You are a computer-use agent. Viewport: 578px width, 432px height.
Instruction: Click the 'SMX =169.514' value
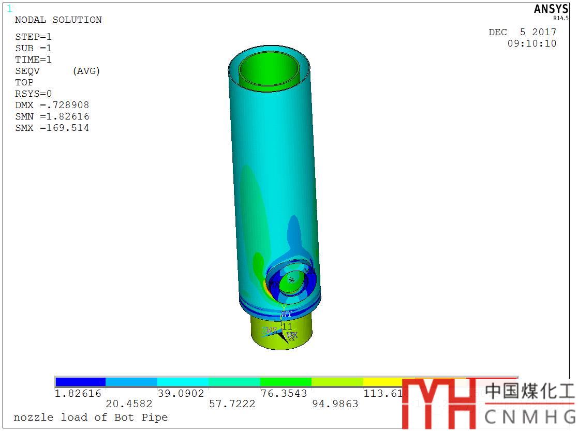52,128
